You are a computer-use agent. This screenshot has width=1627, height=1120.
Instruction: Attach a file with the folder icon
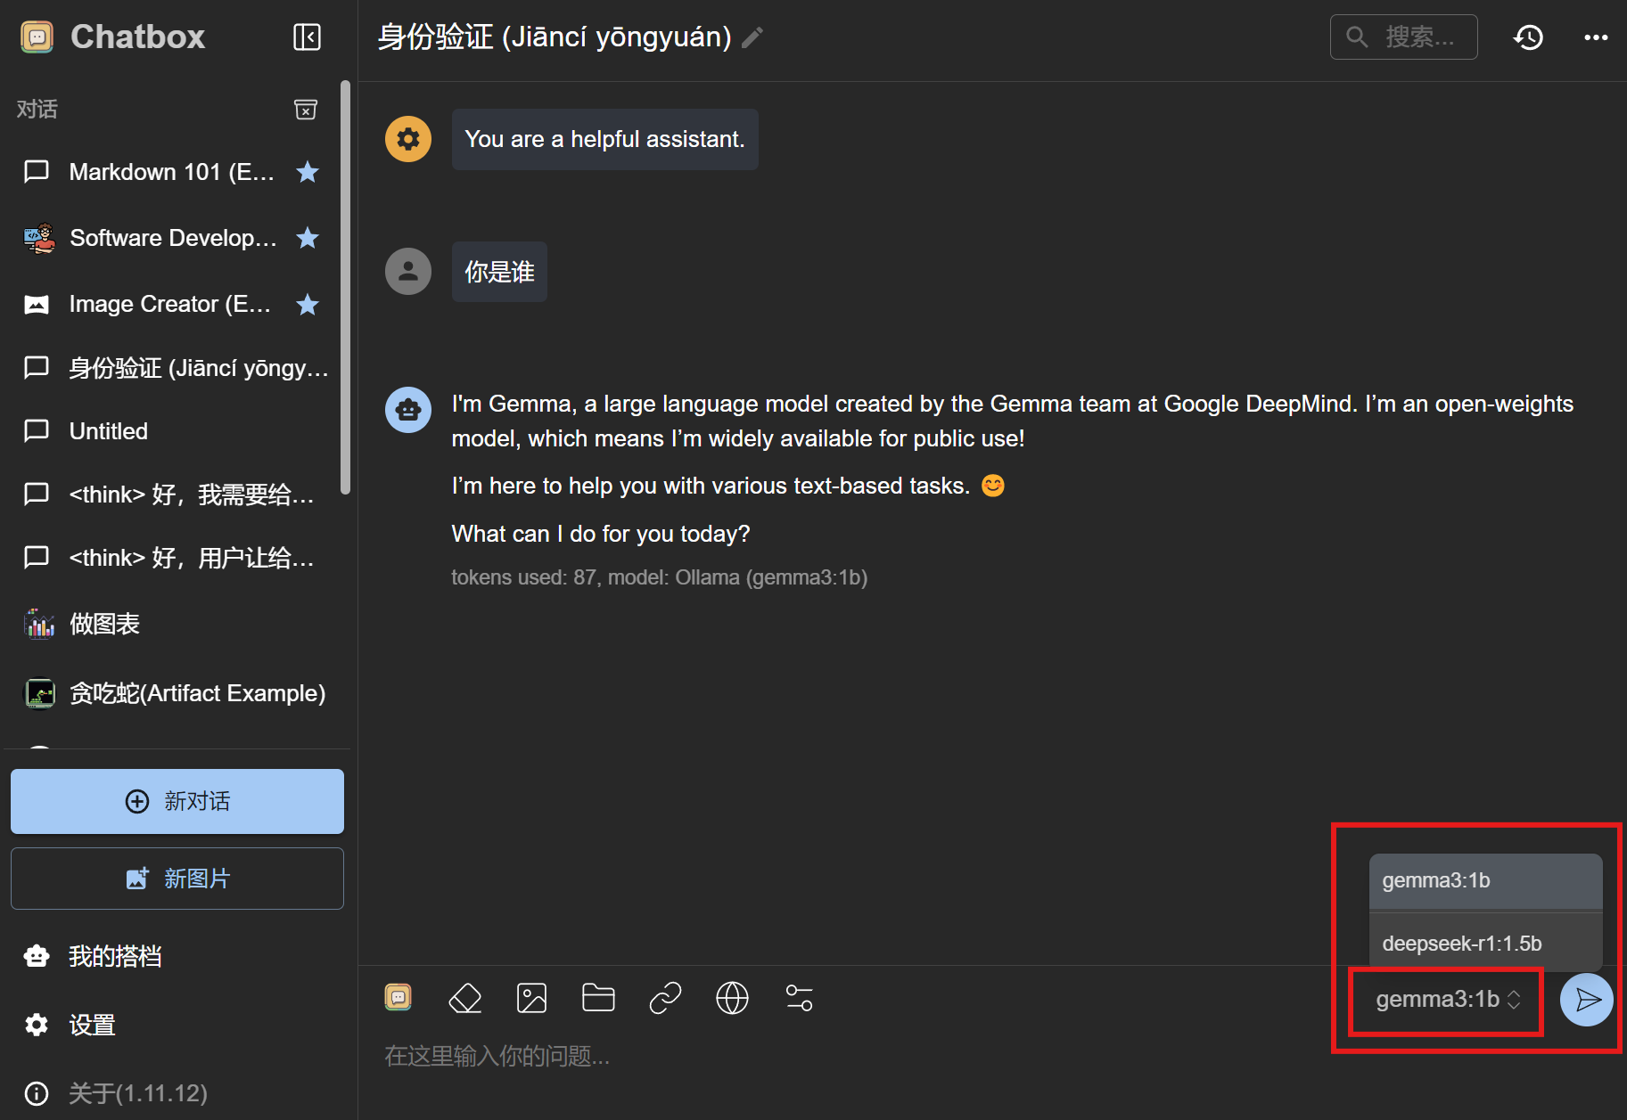(598, 998)
